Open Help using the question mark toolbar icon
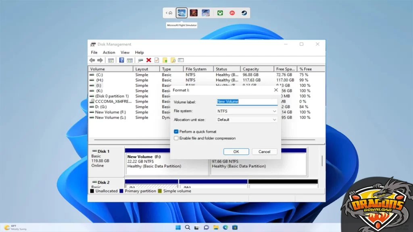The height and width of the screenshot is (232, 413). click(x=122, y=60)
